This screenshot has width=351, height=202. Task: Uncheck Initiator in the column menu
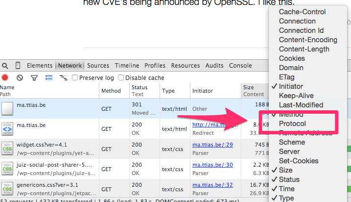[x=291, y=86]
